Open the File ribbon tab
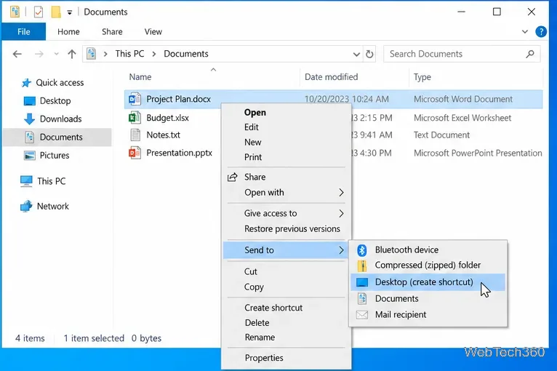The width and height of the screenshot is (557, 371). click(x=24, y=31)
